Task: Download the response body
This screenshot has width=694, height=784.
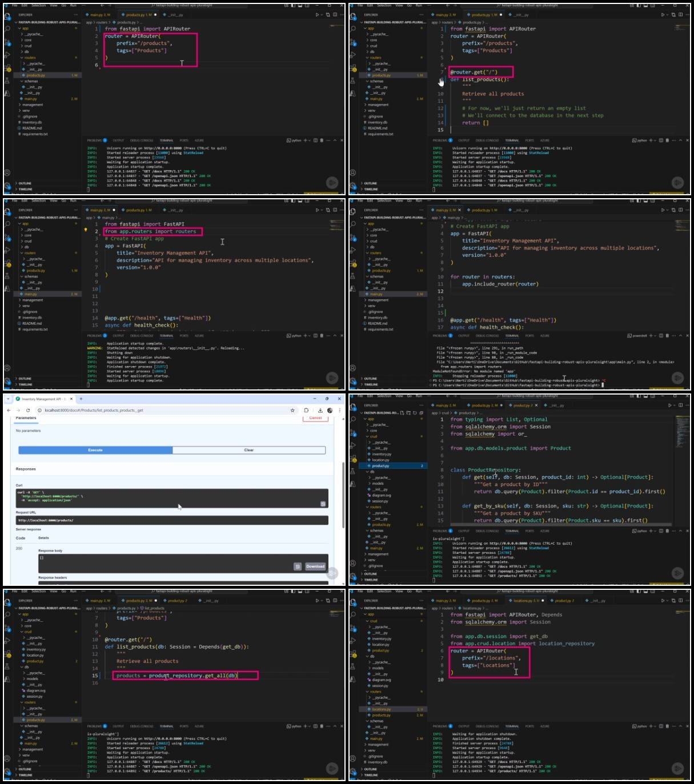Action: pos(315,566)
